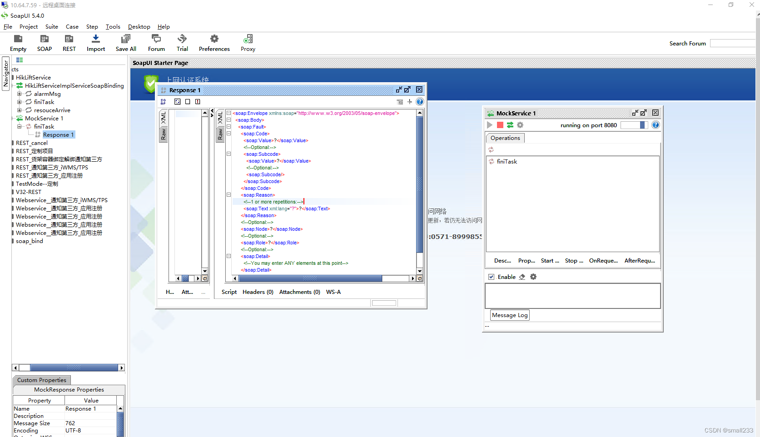760x437 pixels.
Task: Click the greyed WS-A icon in Response 1 toolbar
Action: pos(400,102)
